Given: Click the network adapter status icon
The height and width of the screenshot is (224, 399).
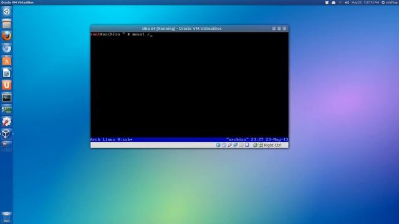Looking at the screenshot, I should coord(236,145).
